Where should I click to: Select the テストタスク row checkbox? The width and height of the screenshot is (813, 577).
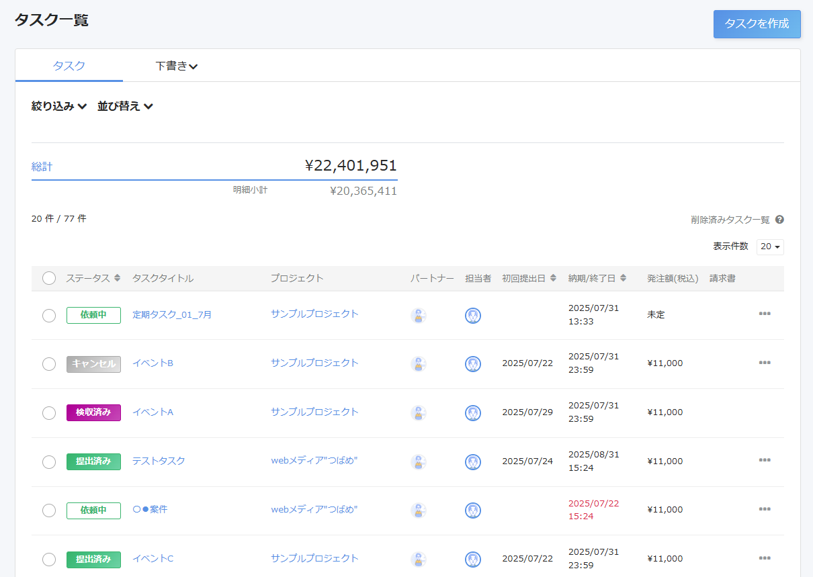click(x=49, y=462)
